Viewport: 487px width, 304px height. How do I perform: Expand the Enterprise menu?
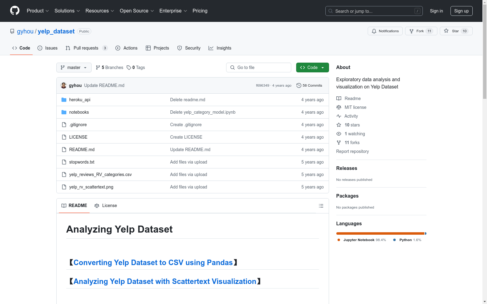tap(173, 11)
